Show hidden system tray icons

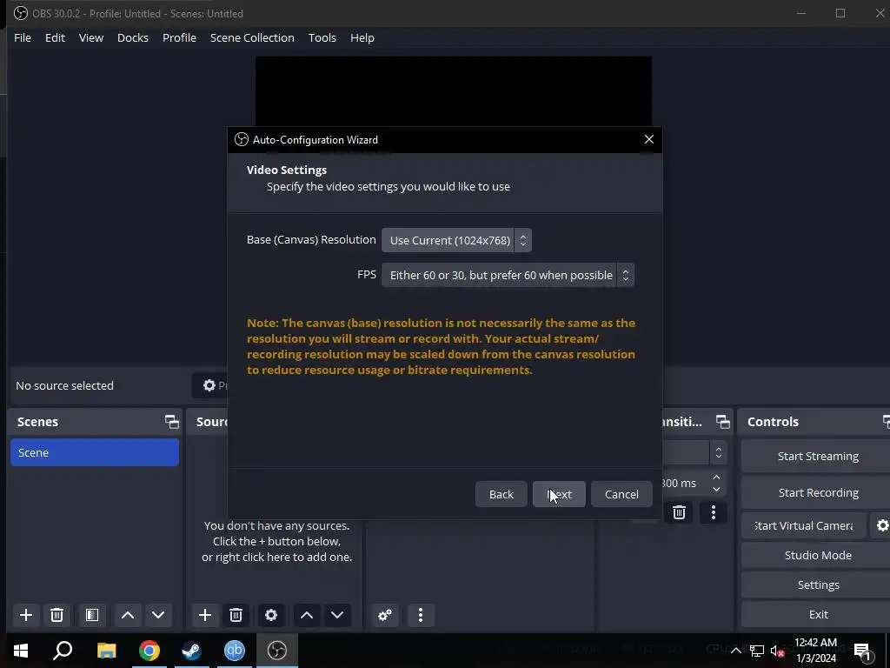tap(735, 651)
